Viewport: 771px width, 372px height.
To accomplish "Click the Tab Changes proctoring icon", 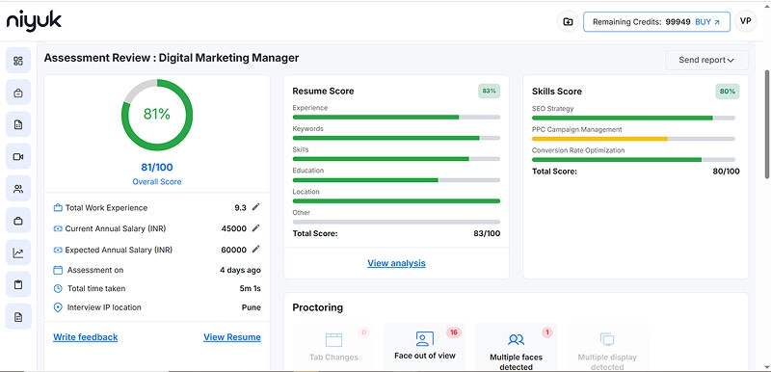I will point(333,339).
